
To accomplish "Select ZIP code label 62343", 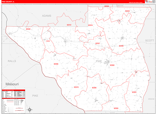I will click(x=28, y=29).
